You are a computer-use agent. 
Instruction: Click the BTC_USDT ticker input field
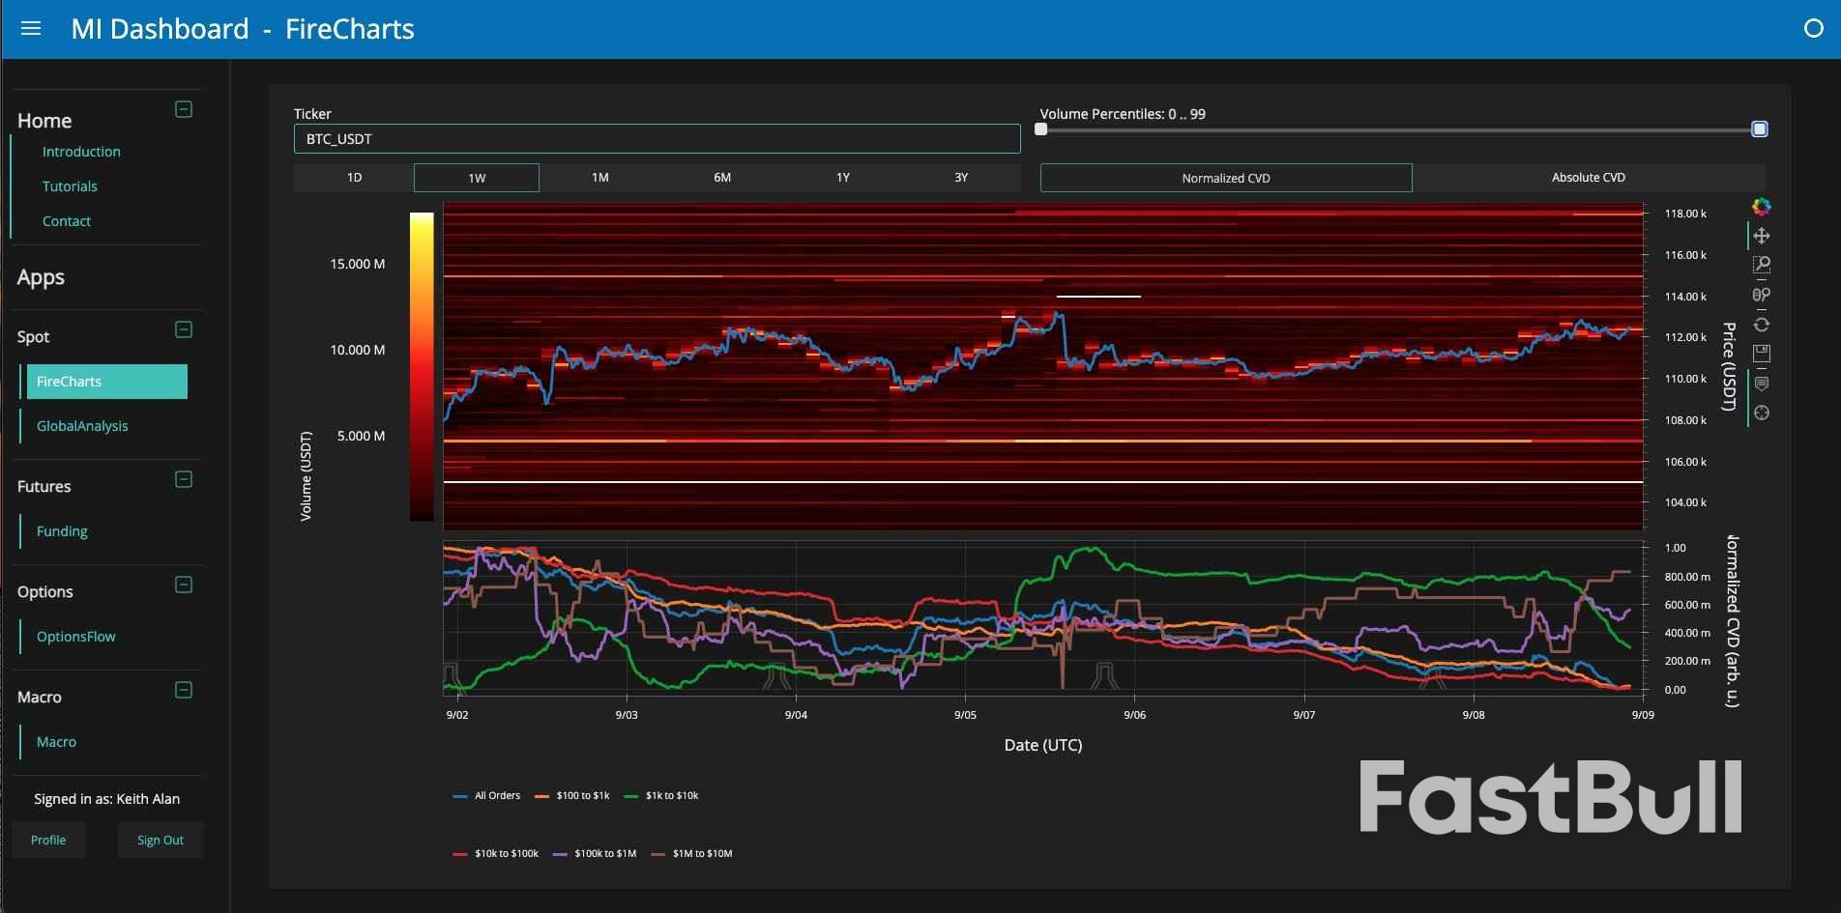pos(656,138)
